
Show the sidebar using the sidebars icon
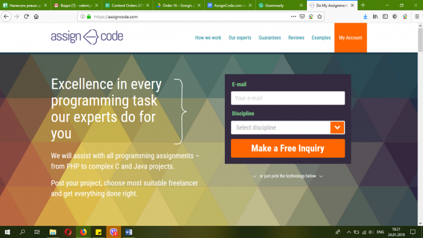(385, 16)
